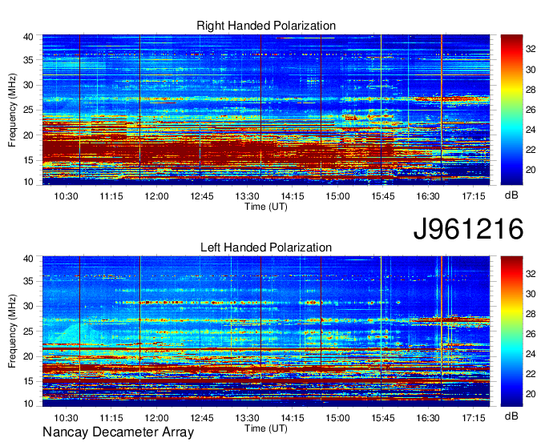Click the 16:30 tick on Right Handed time axis
This screenshot has width=545, height=442.
(428, 196)
